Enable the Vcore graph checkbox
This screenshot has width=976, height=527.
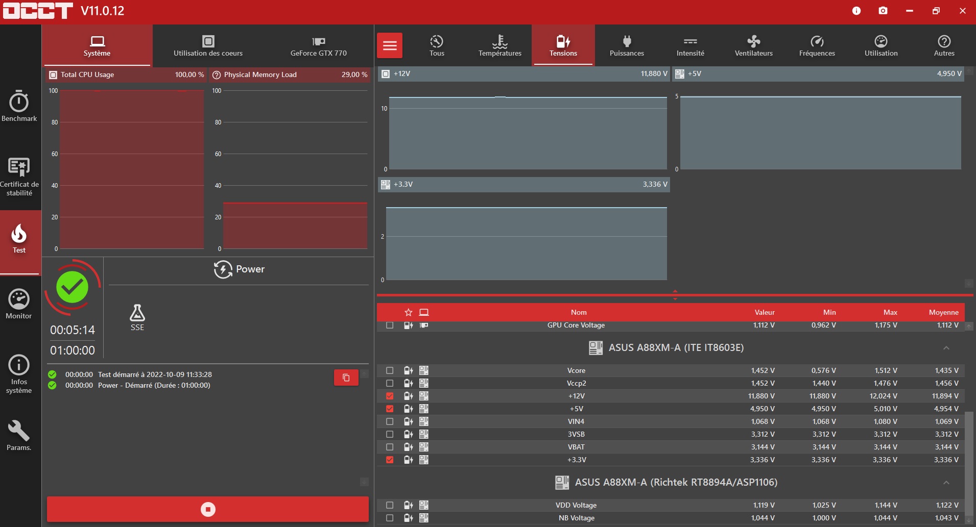tap(390, 370)
